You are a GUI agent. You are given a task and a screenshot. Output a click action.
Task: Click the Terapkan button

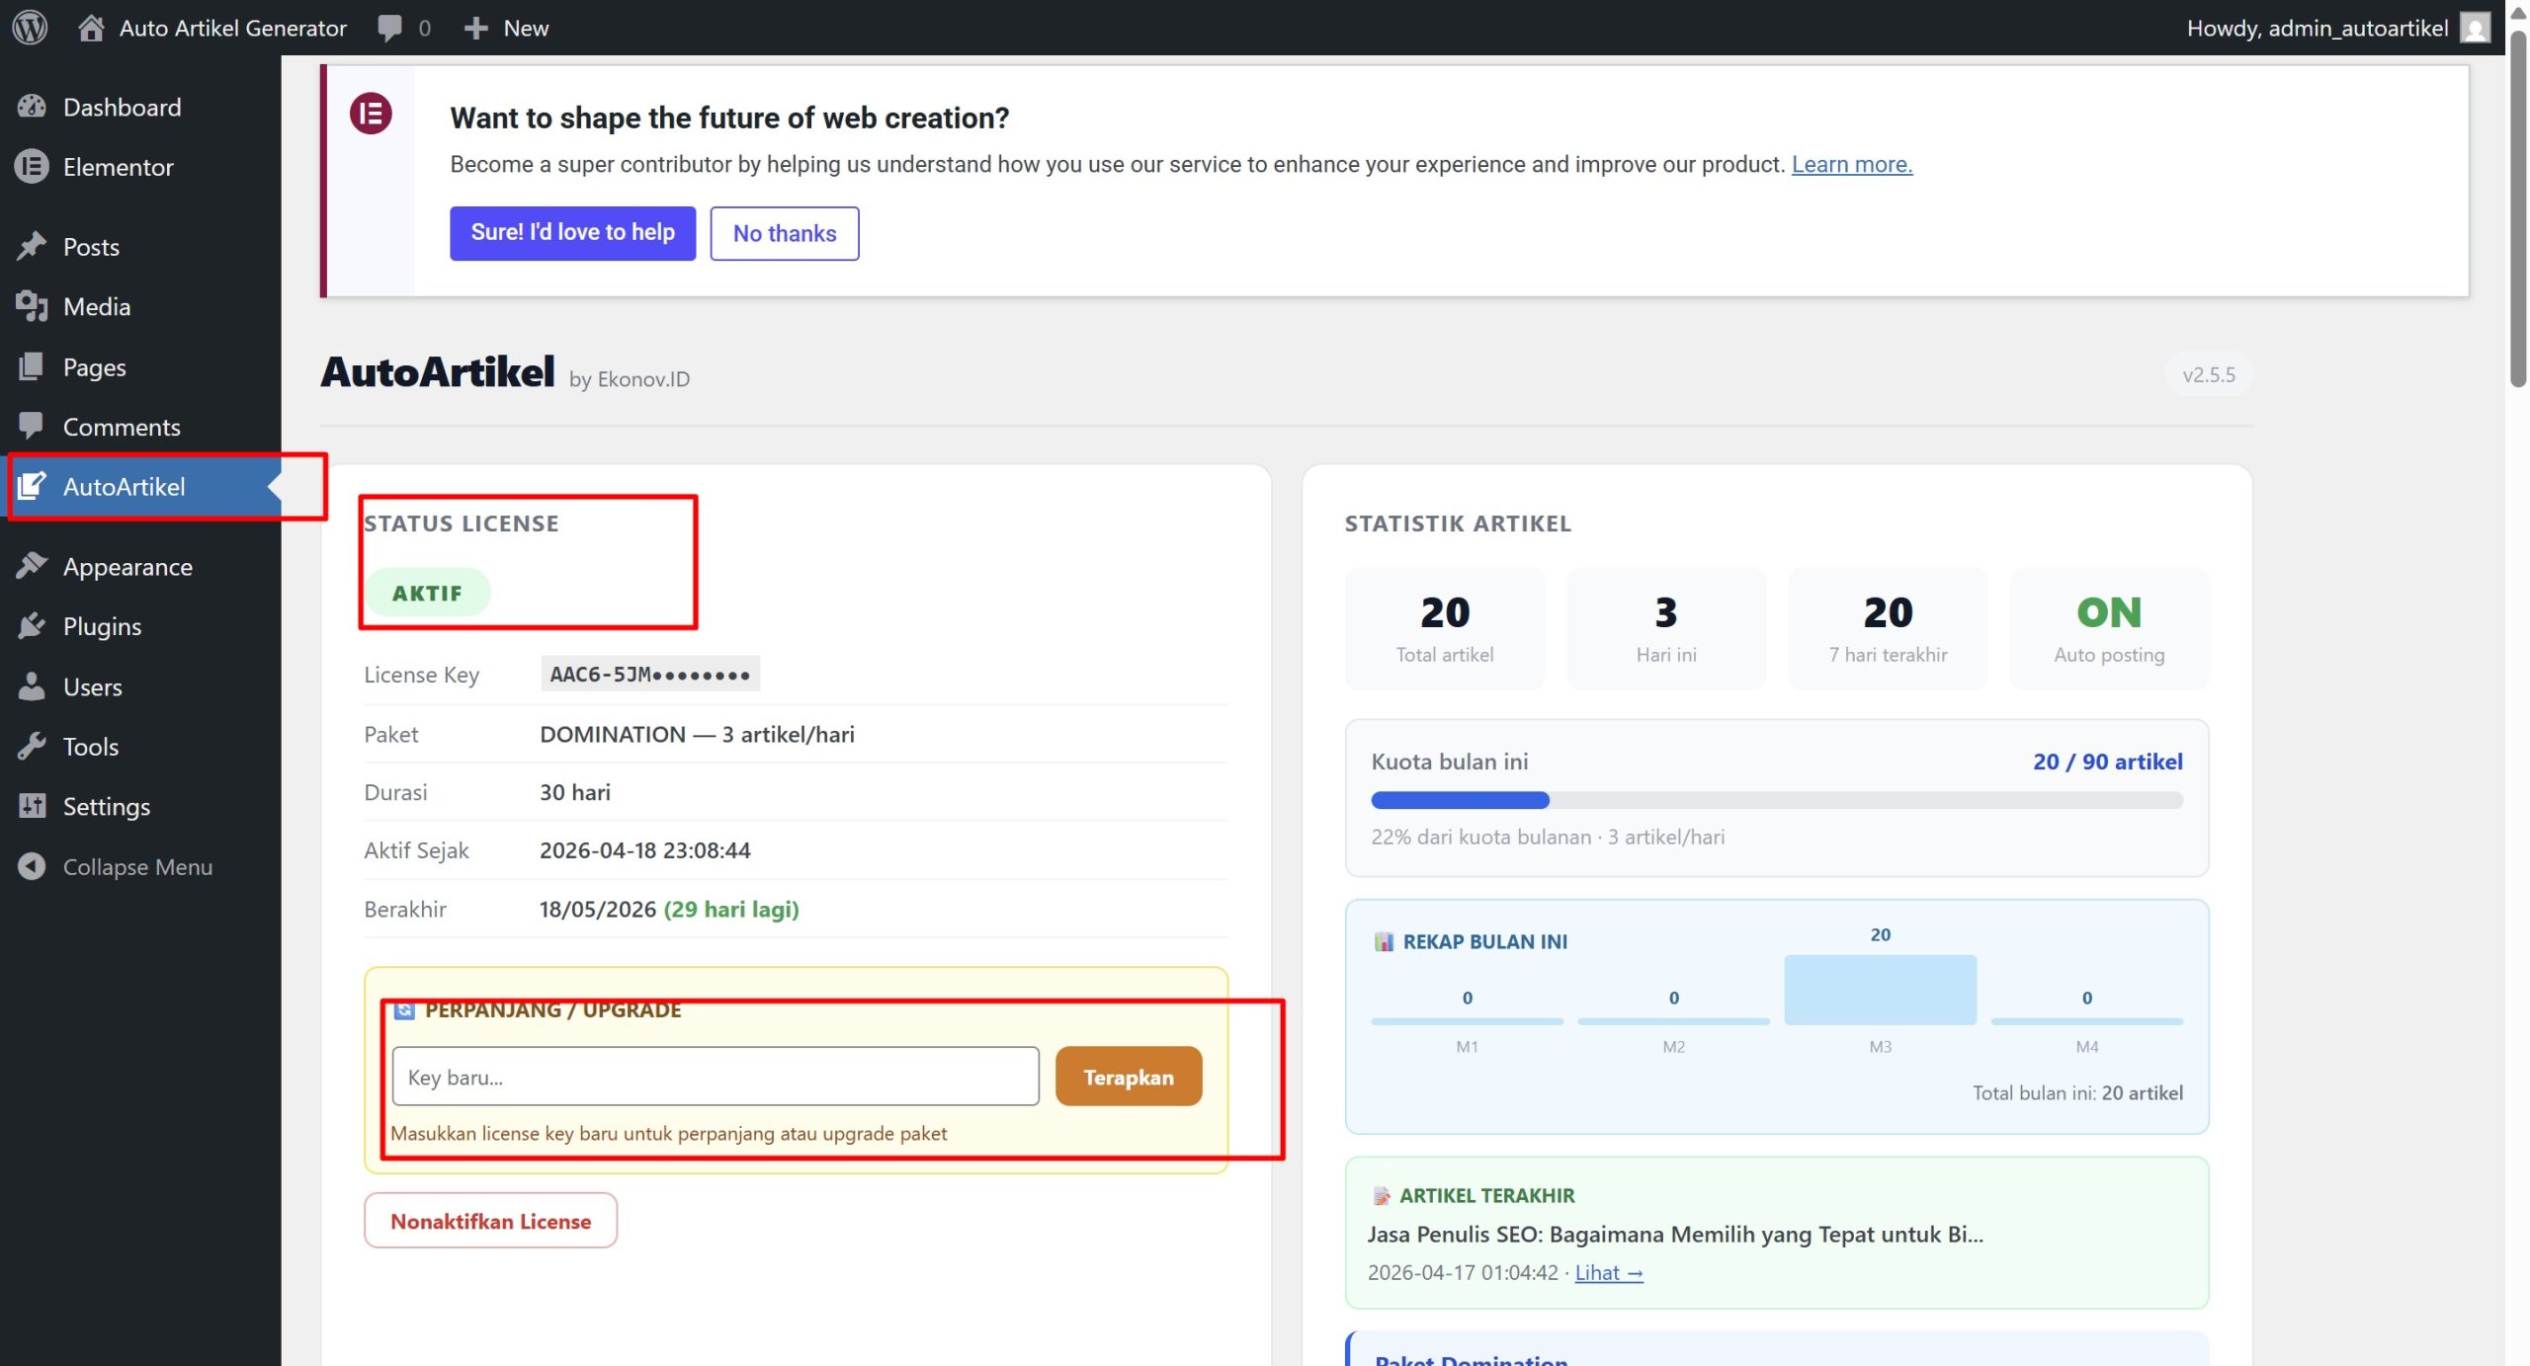1128,1077
